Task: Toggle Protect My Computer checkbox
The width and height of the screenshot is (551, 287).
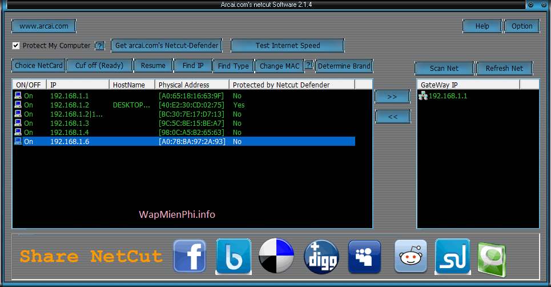Action: click(16, 45)
